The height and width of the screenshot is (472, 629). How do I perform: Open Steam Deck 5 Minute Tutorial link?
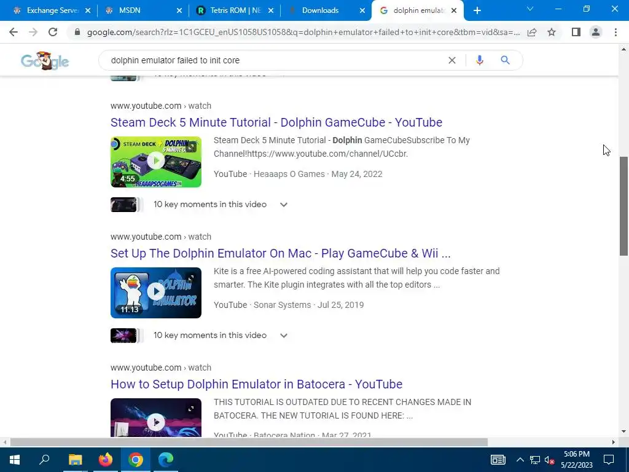[x=276, y=122]
